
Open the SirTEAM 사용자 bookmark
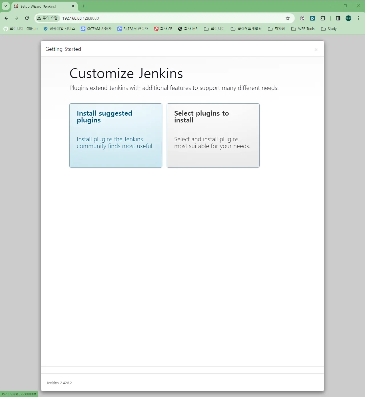click(96, 29)
